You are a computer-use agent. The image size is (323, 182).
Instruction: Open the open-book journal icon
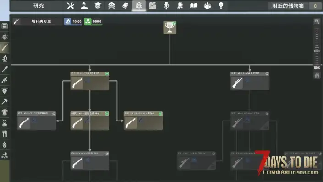194,6
